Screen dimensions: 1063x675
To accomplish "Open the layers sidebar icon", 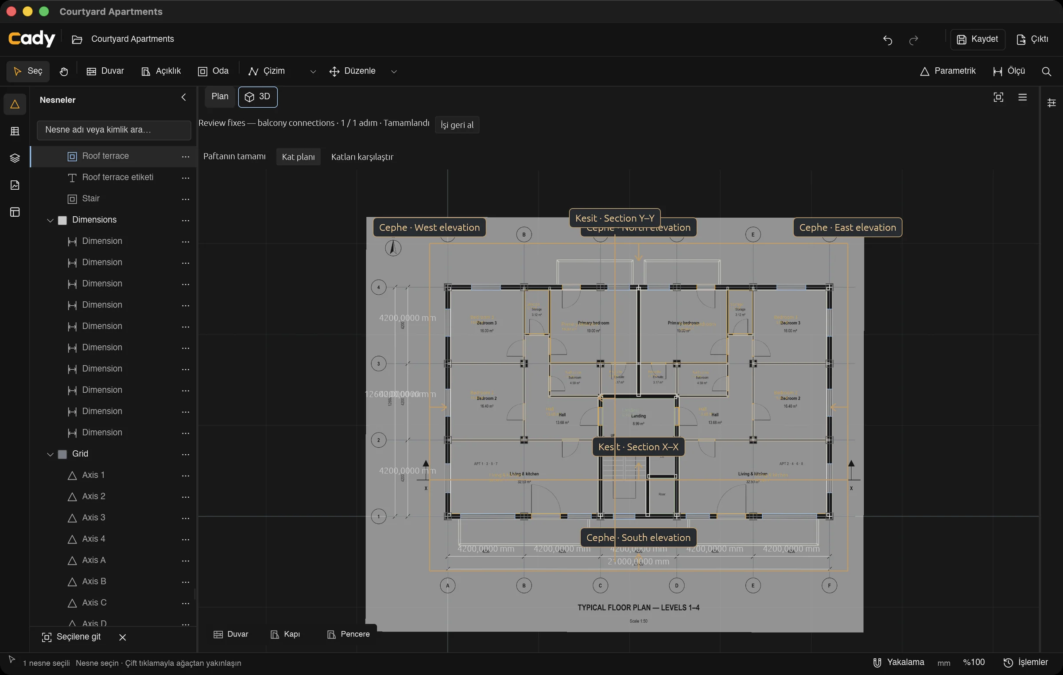I will coord(15,158).
